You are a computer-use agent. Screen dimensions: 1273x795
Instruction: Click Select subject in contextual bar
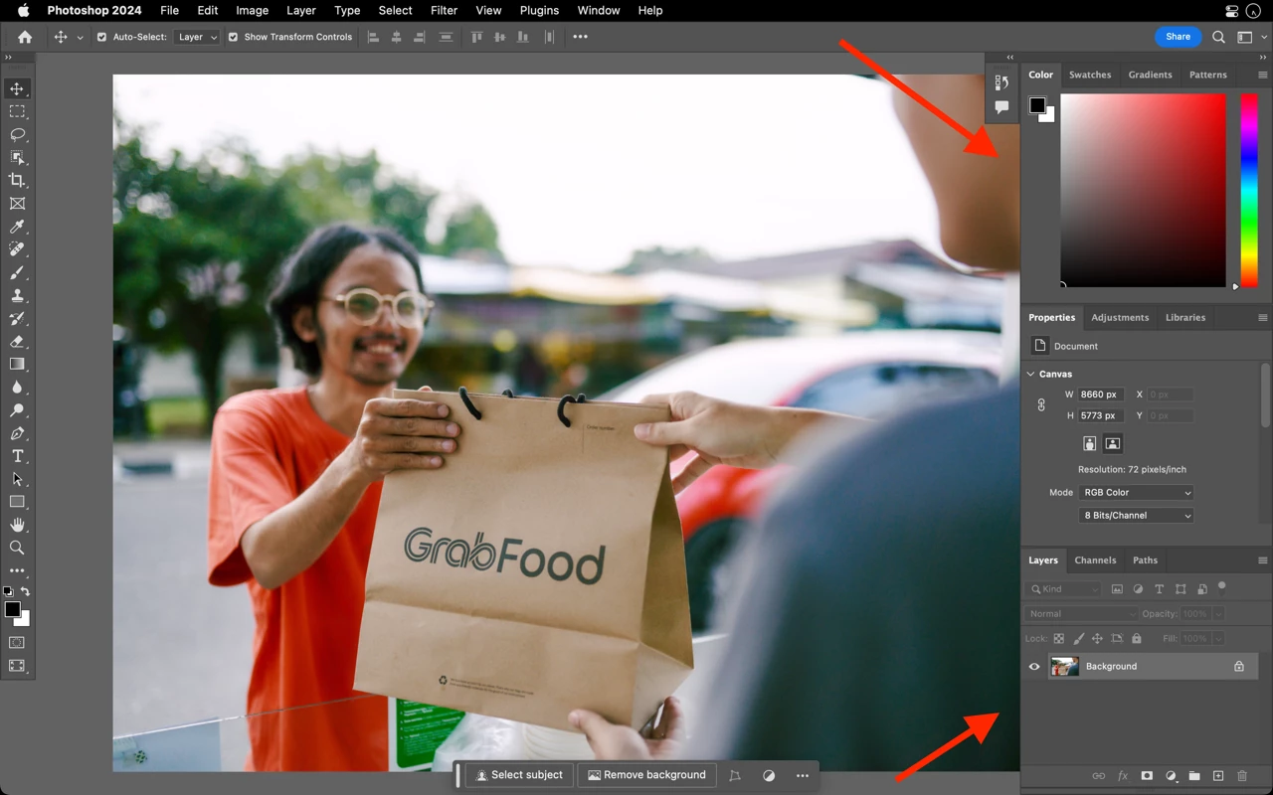[519, 775]
